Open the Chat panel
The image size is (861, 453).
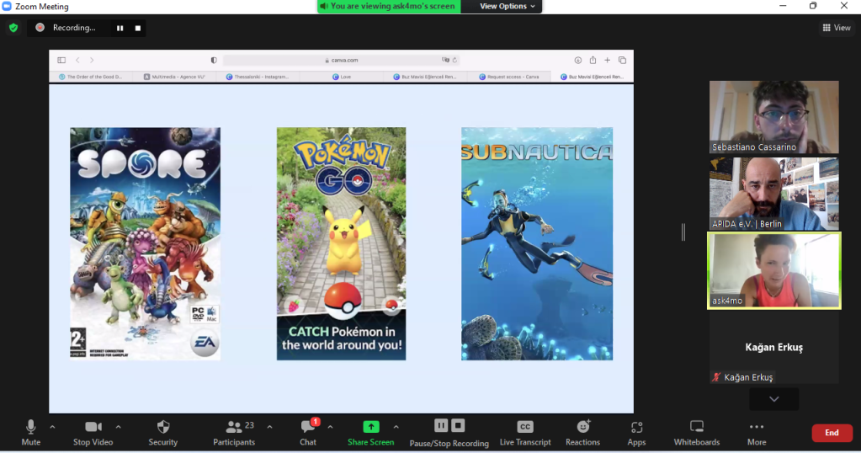(x=308, y=427)
